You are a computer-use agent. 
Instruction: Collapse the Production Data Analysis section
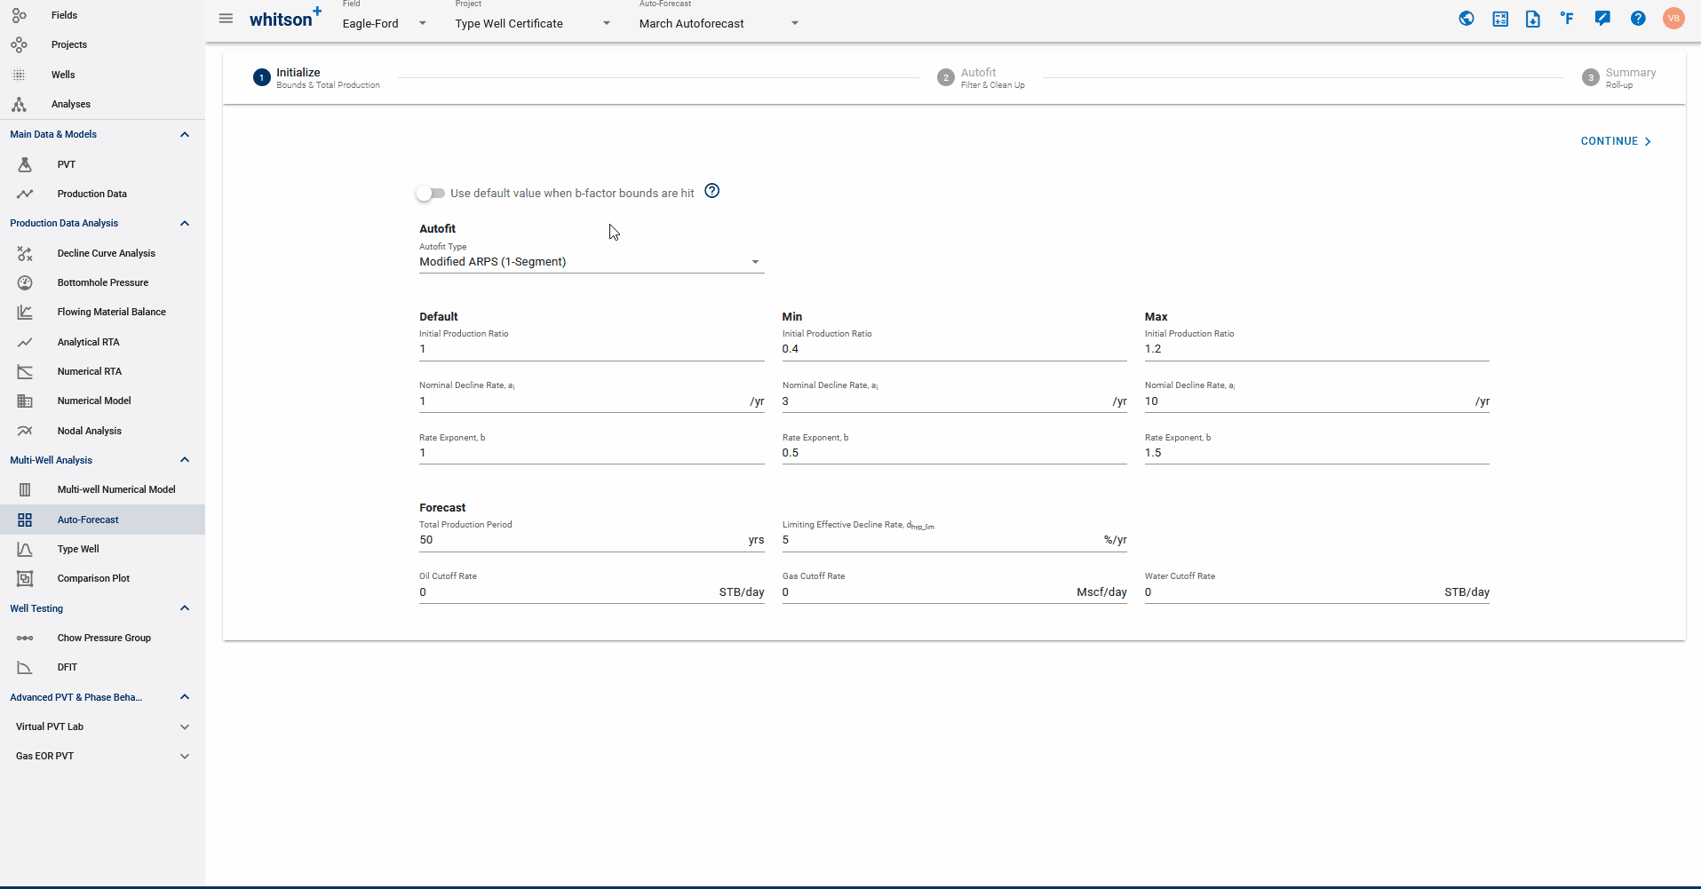(x=185, y=223)
